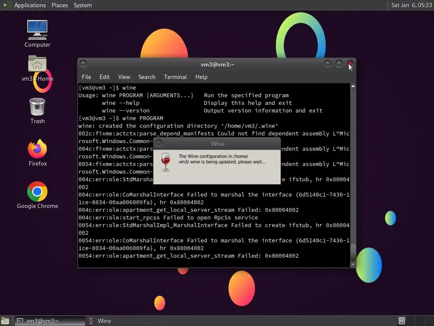The height and width of the screenshot is (326, 434).
Task: Click 'Failed to open RpcSs service' line
Action: click(168, 218)
